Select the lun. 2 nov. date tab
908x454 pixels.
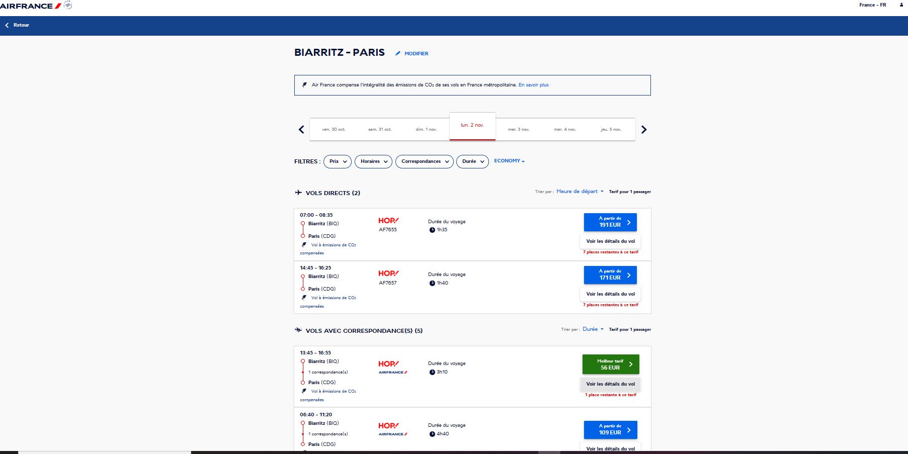tap(472, 126)
